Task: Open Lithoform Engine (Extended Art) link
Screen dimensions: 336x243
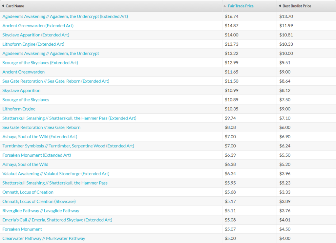Action: click(x=33, y=44)
